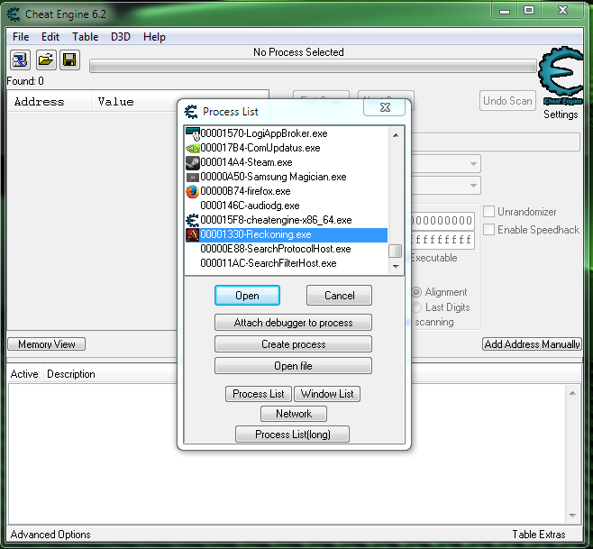Click Table Extras in status bar

pos(539,535)
